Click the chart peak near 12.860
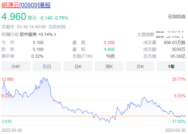Image resolution: width=188 pixels, height=134 pixels. click(x=43, y=78)
